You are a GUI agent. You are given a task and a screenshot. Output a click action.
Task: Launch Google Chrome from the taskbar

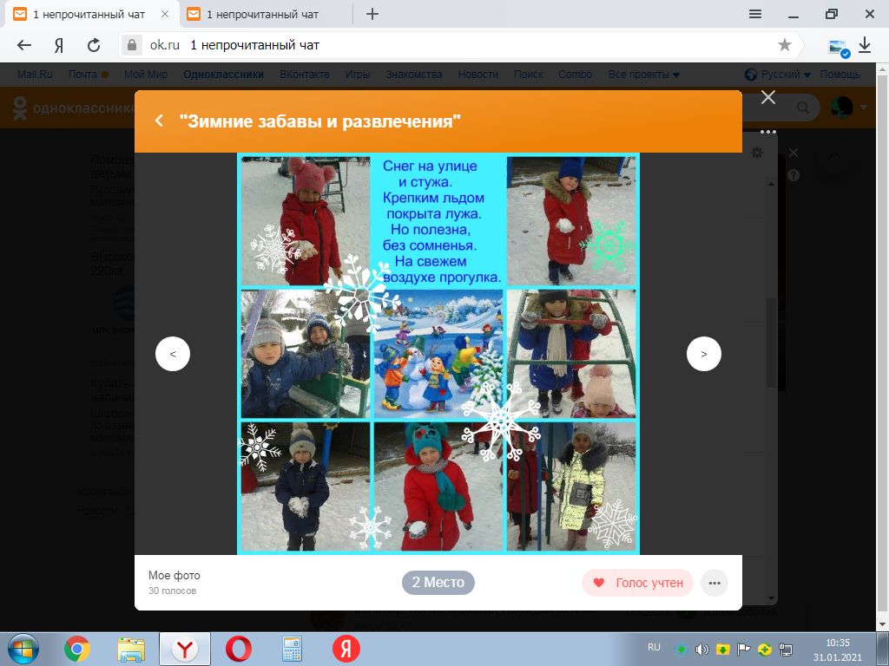point(77,648)
